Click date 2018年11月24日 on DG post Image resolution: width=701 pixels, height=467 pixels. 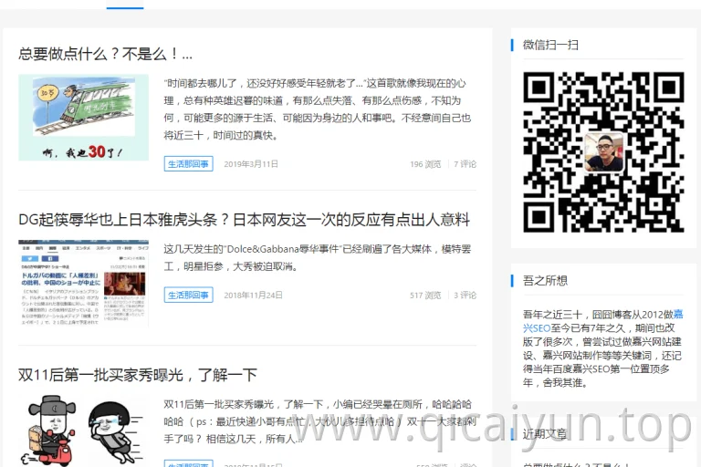point(253,295)
